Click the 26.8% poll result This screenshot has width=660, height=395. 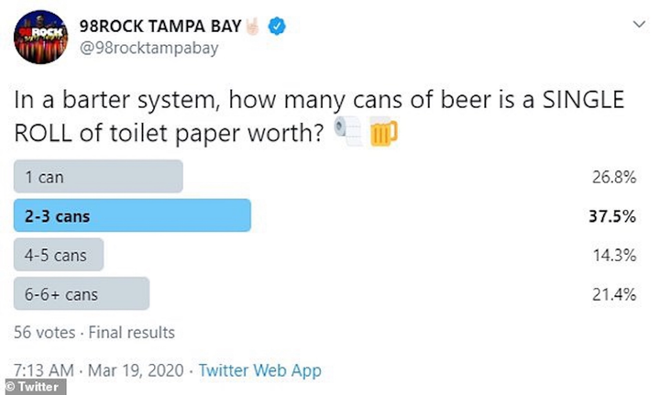click(x=613, y=178)
